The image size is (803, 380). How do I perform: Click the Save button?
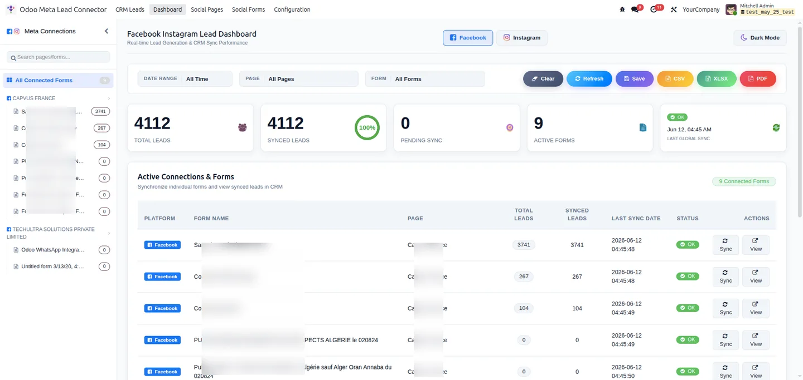[x=635, y=79]
